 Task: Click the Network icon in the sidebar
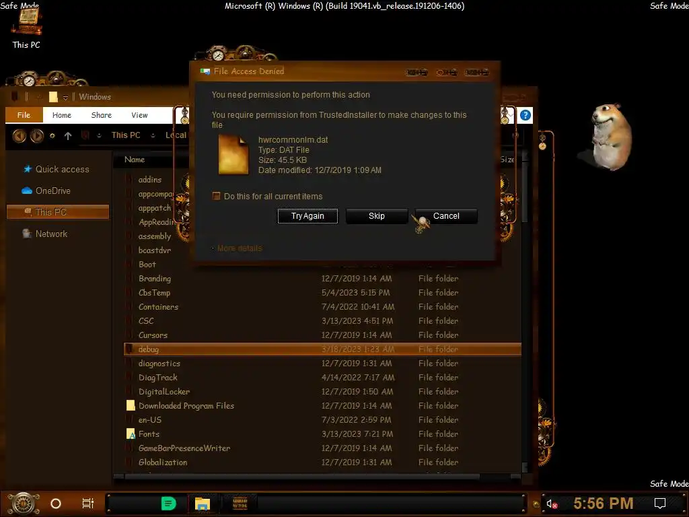pyautogui.click(x=27, y=234)
